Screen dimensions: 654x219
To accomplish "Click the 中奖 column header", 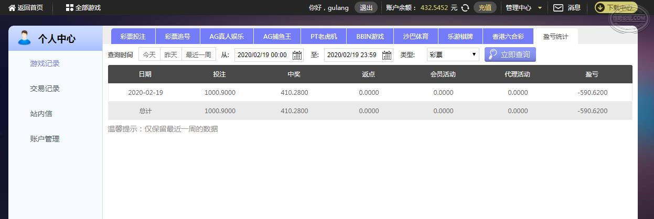I will (294, 74).
